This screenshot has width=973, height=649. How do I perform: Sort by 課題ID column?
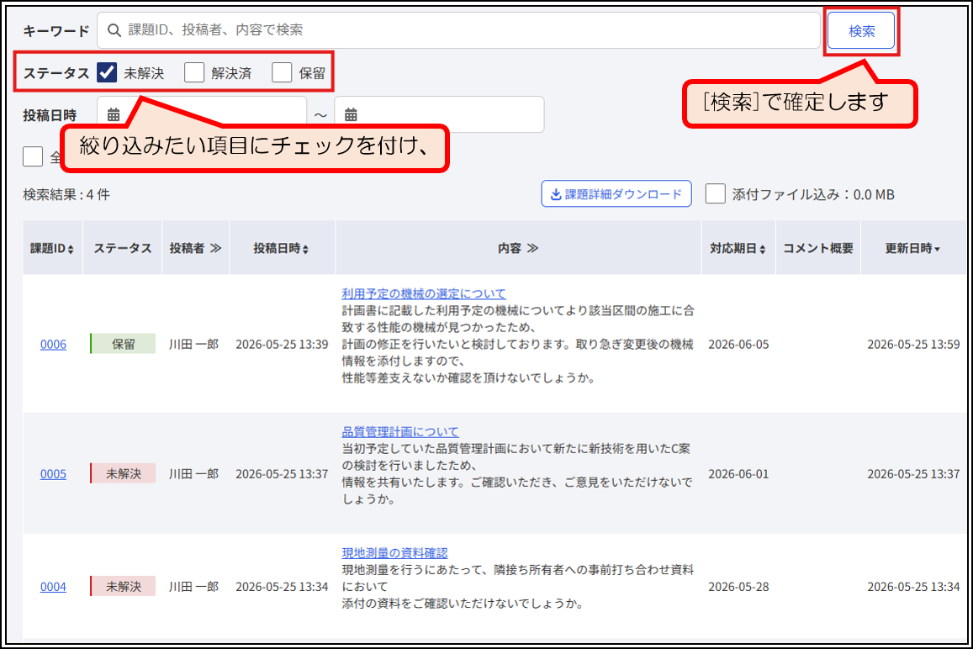point(52,248)
